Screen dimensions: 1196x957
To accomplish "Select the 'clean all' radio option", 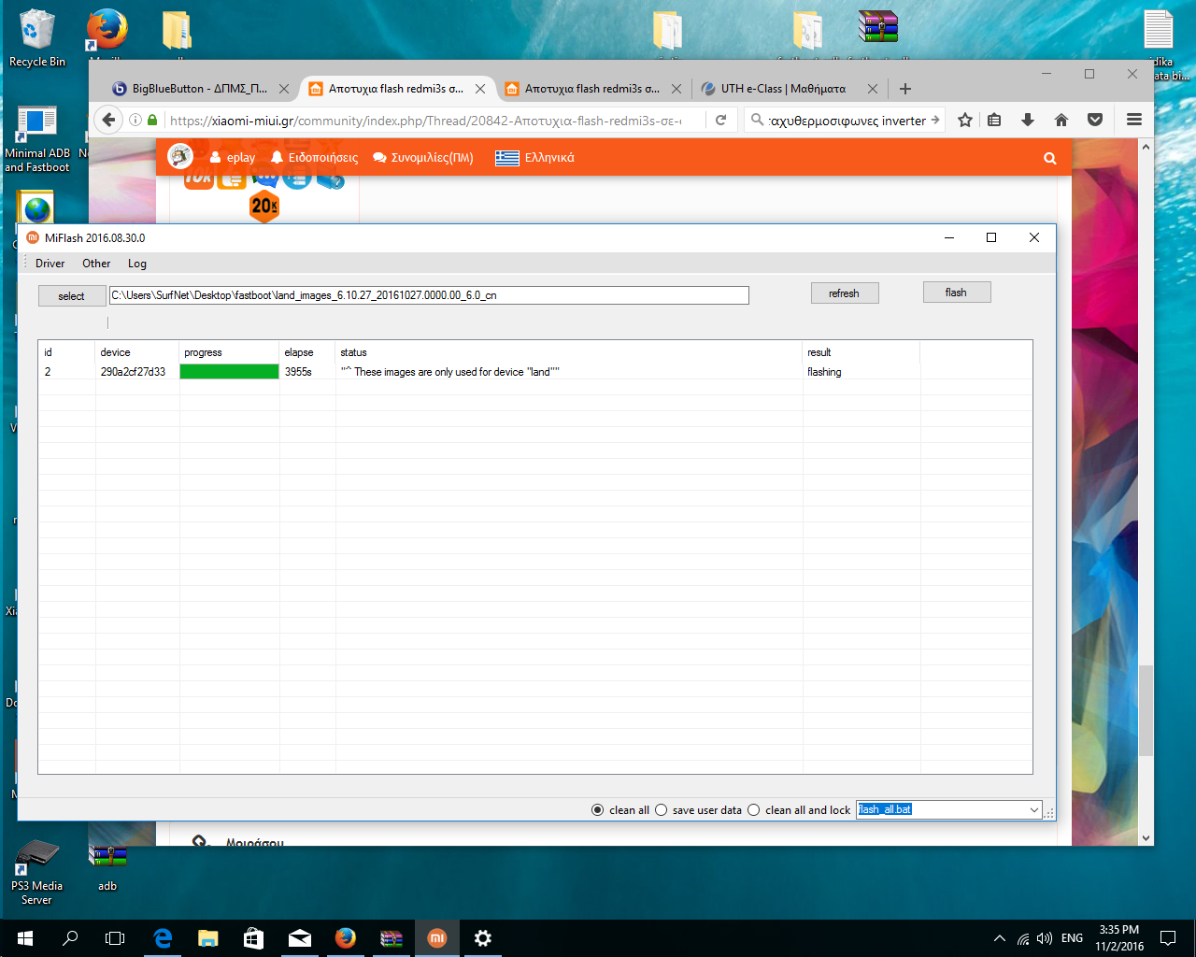I will click(598, 810).
